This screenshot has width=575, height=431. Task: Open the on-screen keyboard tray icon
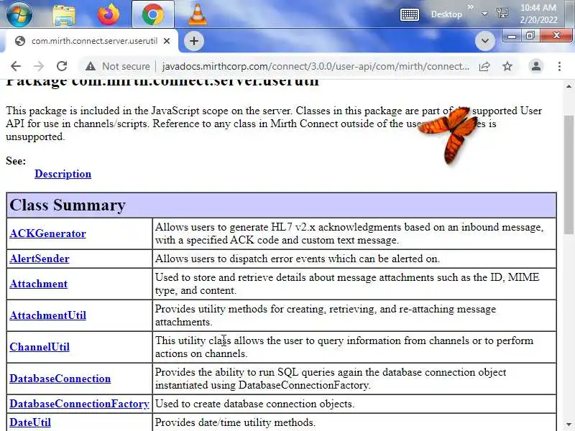410,14
